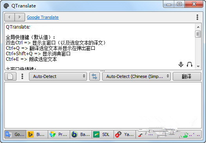This screenshot has width=206, height=143.
Task: Activate the microphone speech input icon
Action: [181, 64]
